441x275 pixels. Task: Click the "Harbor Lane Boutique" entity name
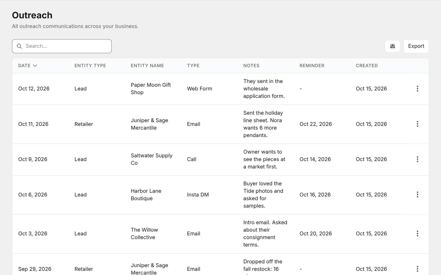(x=146, y=195)
